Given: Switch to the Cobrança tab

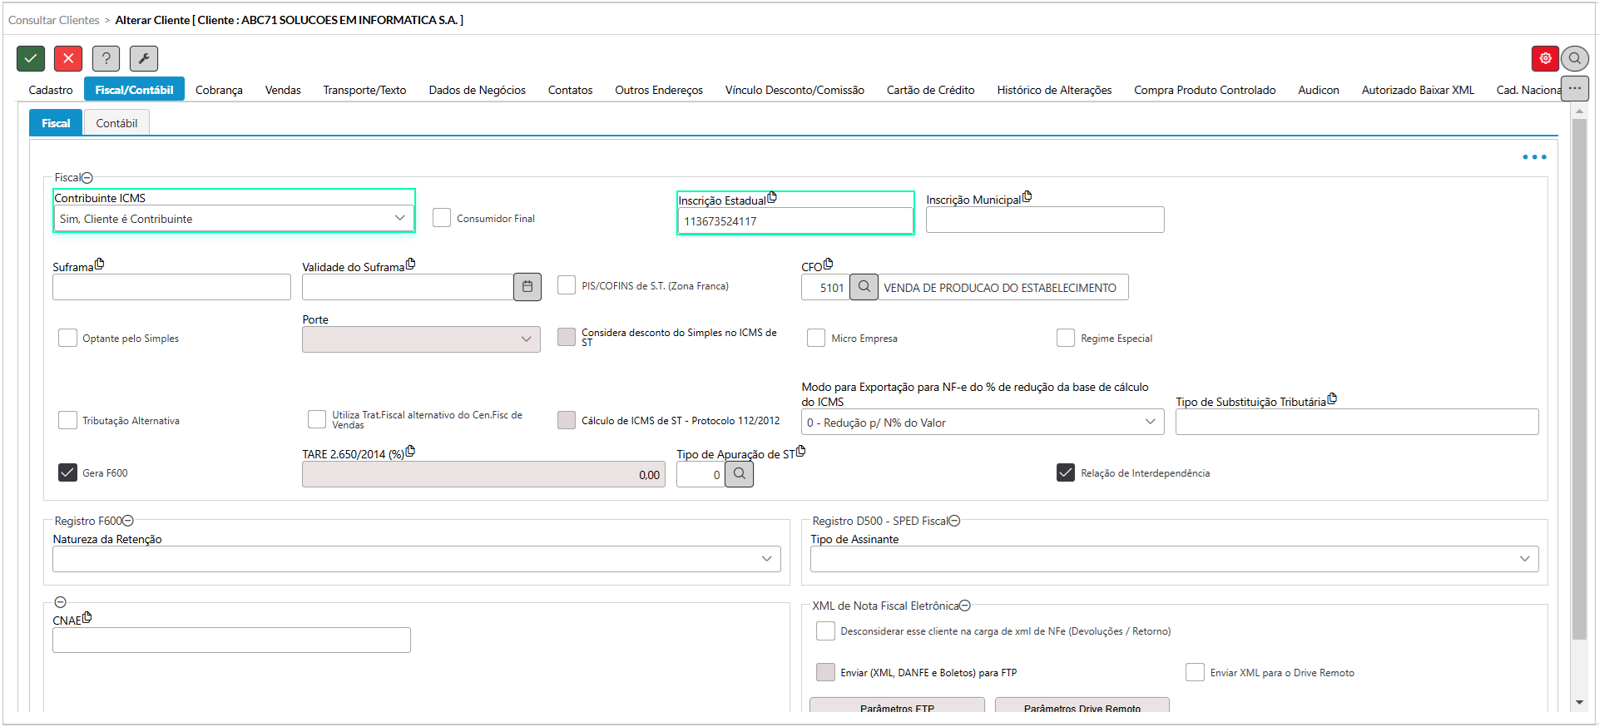Looking at the screenshot, I should pyautogui.click(x=219, y=90).
